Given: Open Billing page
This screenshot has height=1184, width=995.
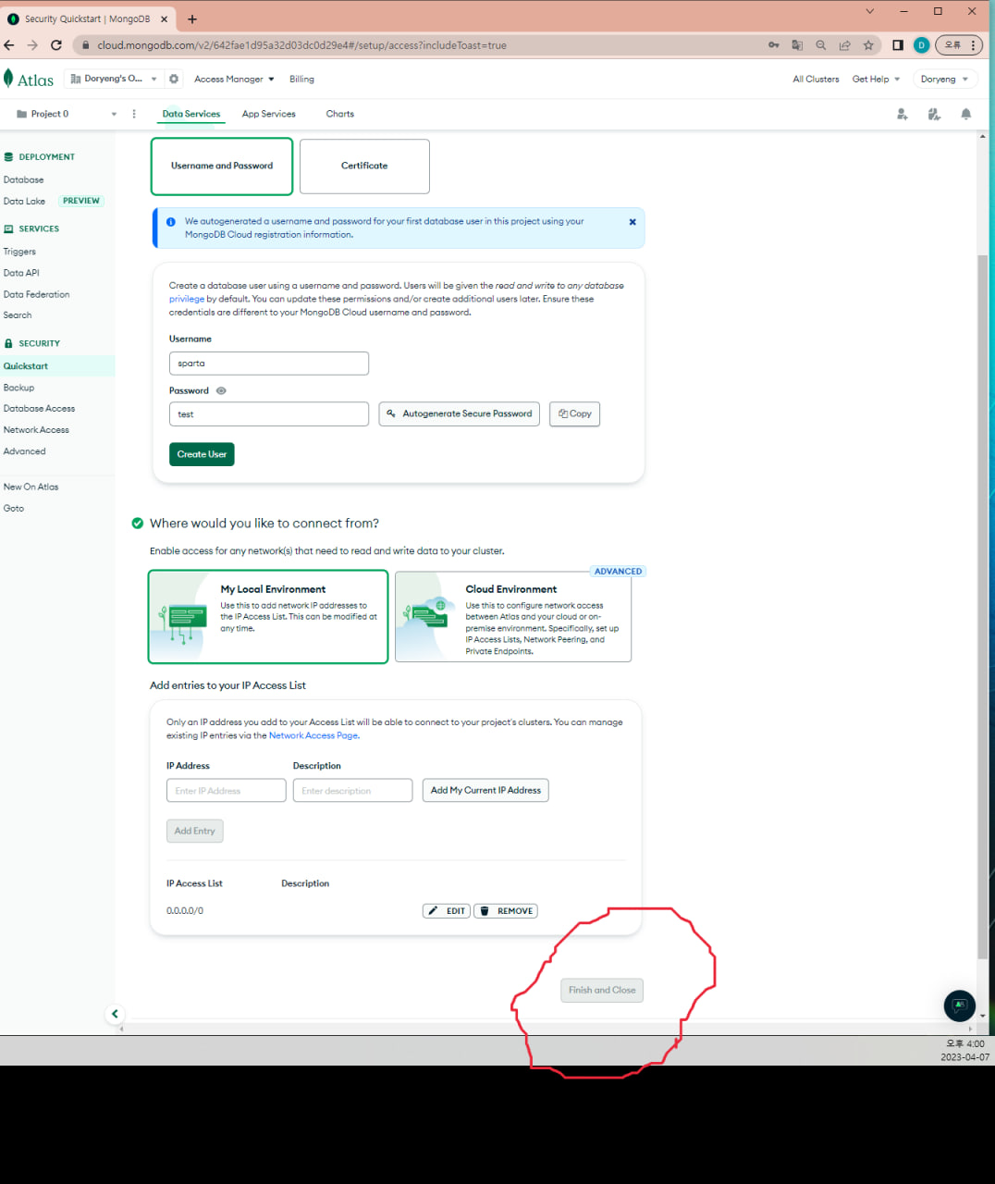Looking at the screenshot, I should coord(301,79).
